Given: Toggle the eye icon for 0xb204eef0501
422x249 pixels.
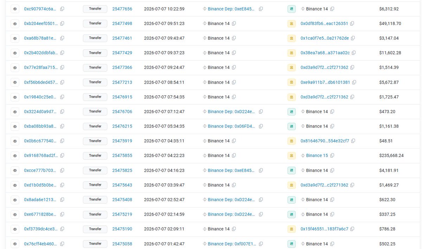Looking at the screenshot, I should (x=15, y=24).
